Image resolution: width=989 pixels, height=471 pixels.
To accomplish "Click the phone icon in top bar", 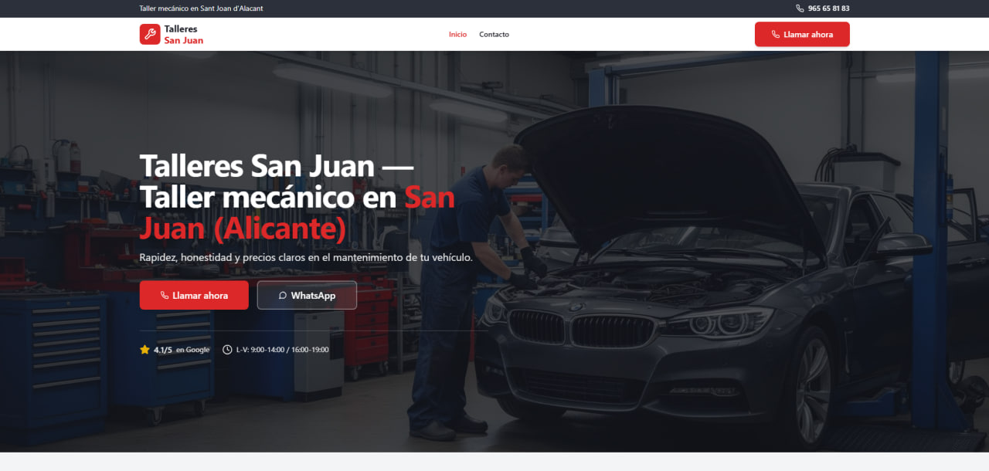I will point(800,8).
